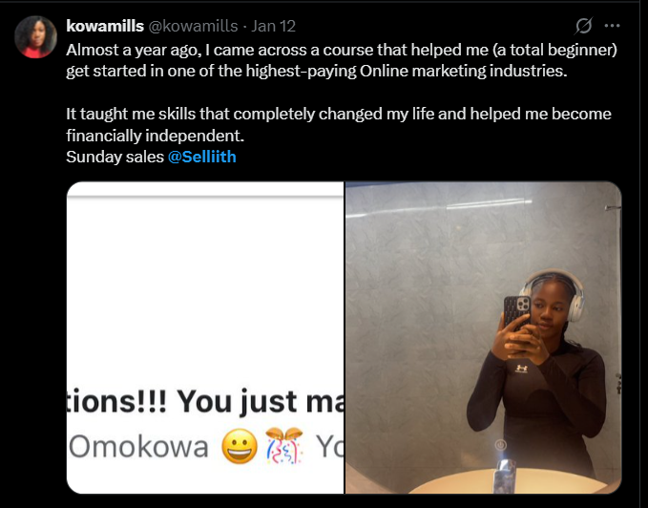Click the grinning face emoji in the image
This screenshot has width=648, height=508.
click(x=240, y=447)
